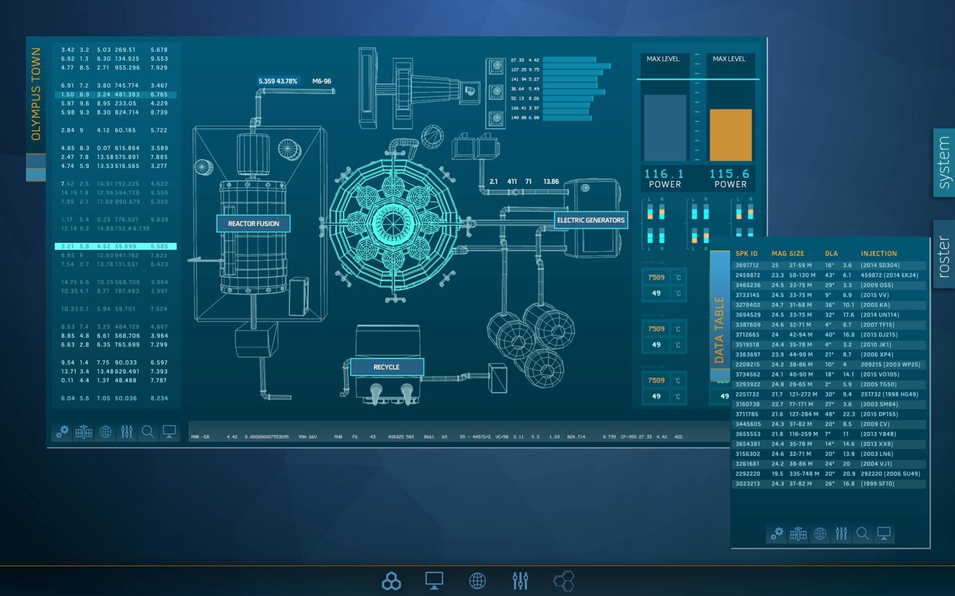
Task: Click the REACTOR FUSION label button
Action: click(x=253, y=224)
